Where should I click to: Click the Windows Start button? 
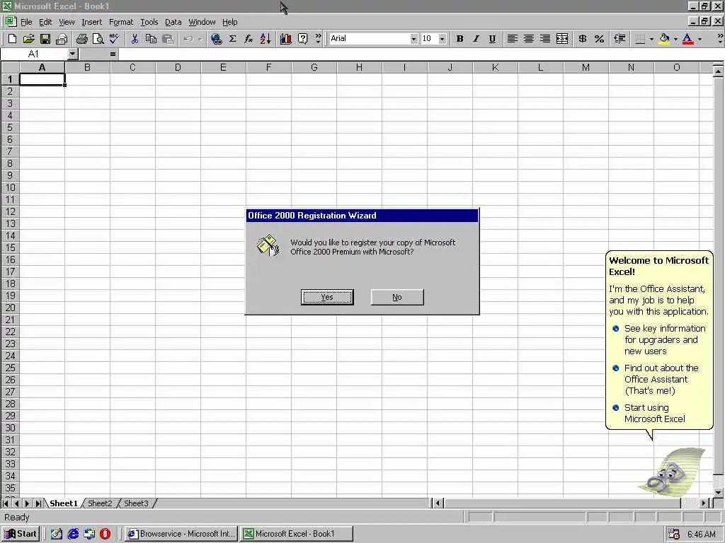(x=21, y=534)
